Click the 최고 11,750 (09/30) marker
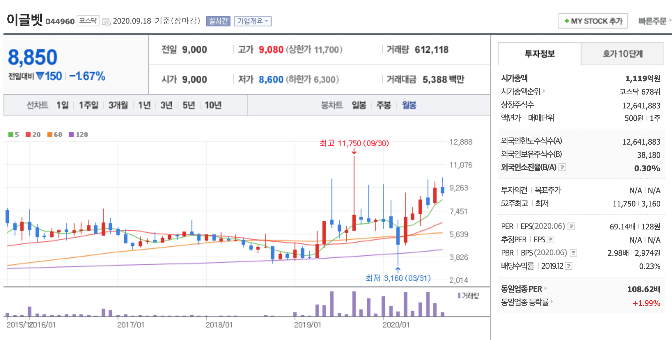Image resolution: width=672 pixels, height=340 pixels. point(354,143)
